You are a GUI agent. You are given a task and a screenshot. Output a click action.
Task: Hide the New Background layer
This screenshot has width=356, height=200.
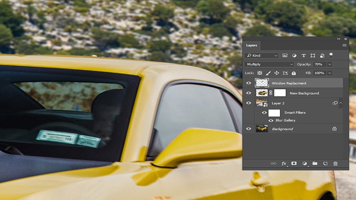pos(249,93)
